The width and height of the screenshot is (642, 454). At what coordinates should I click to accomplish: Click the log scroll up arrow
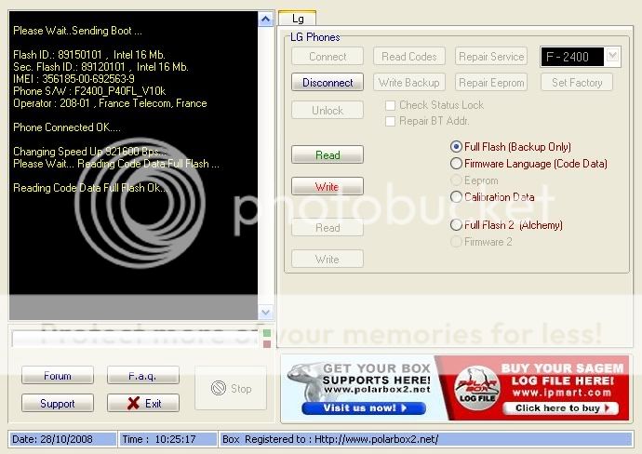coord(265,19)
